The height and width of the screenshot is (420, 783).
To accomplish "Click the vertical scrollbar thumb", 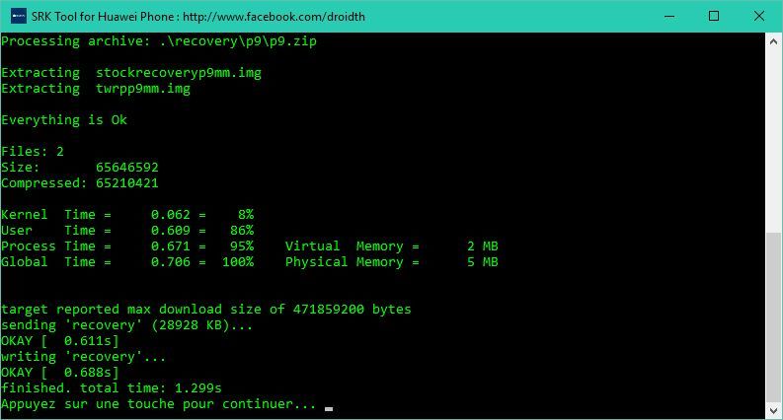I will coord(773,317).
